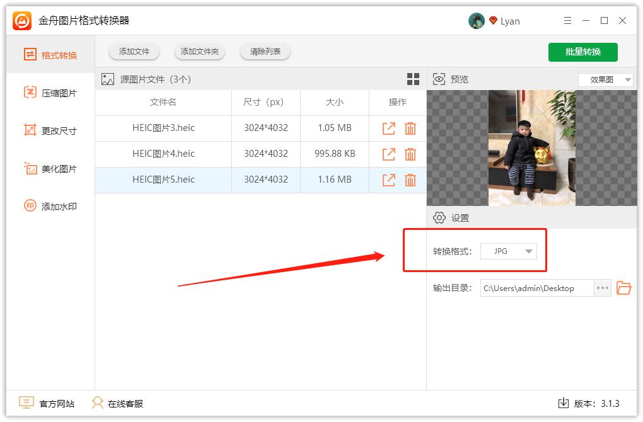
Task: Open the hamburger menu in the title bar
Action: [x=567, y=20]
